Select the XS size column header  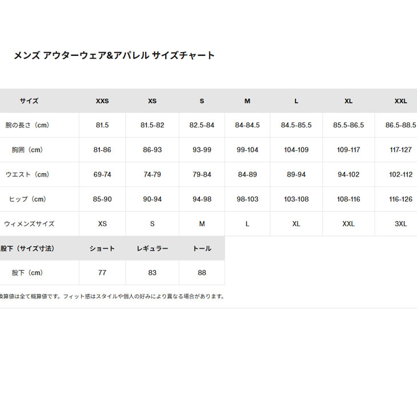(x=152, y=101)
